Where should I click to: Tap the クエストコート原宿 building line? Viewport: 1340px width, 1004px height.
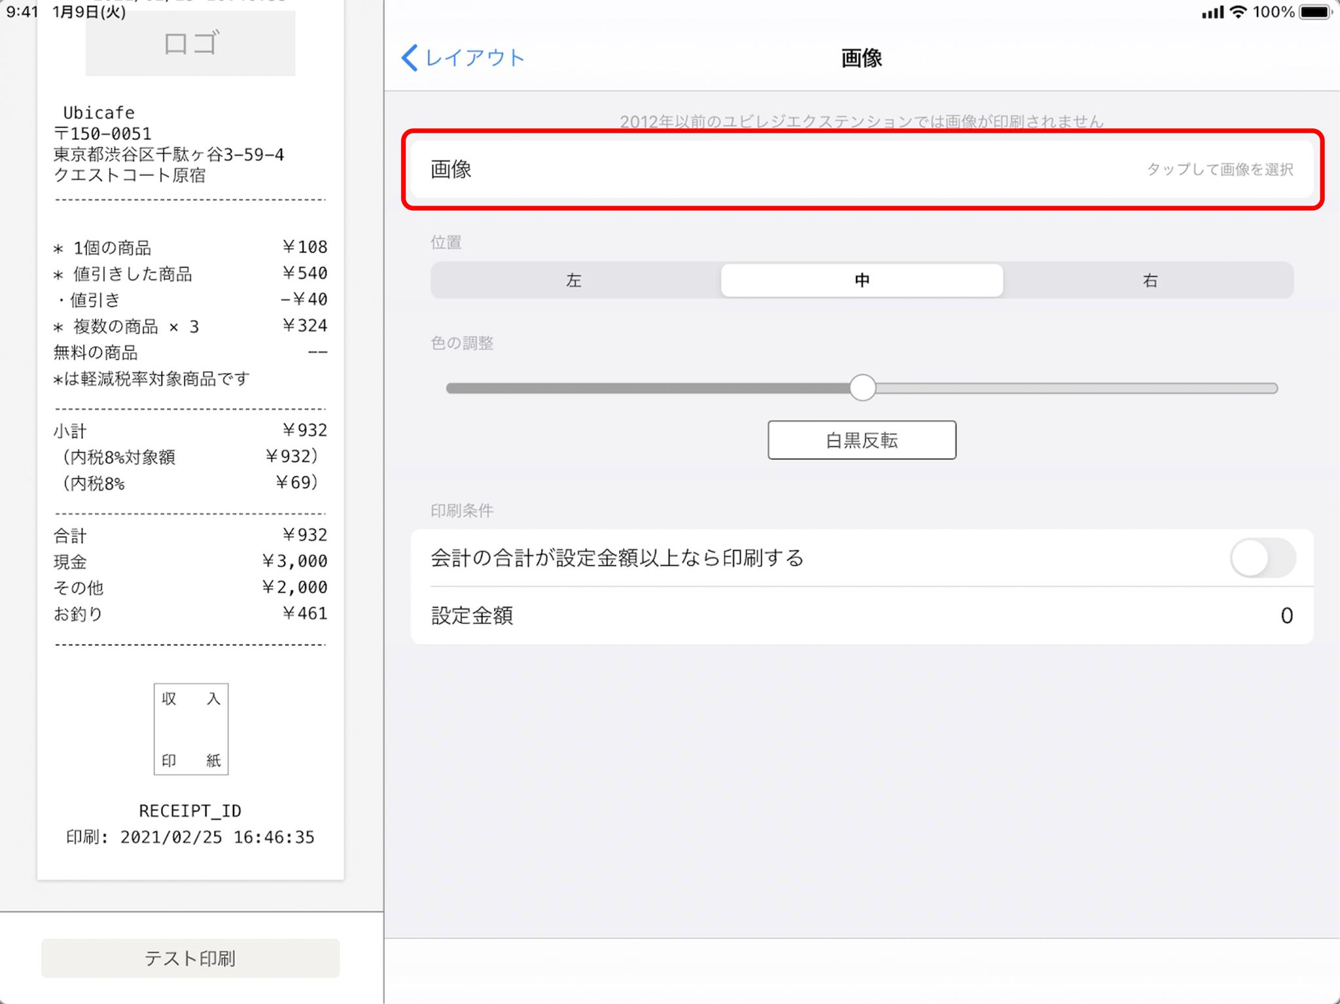coord(130,175)
